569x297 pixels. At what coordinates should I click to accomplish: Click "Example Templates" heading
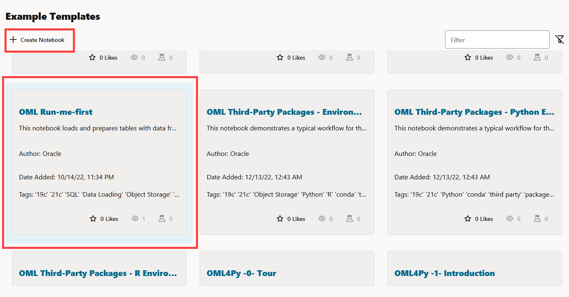pyautogui.click(x=53, y=16)
